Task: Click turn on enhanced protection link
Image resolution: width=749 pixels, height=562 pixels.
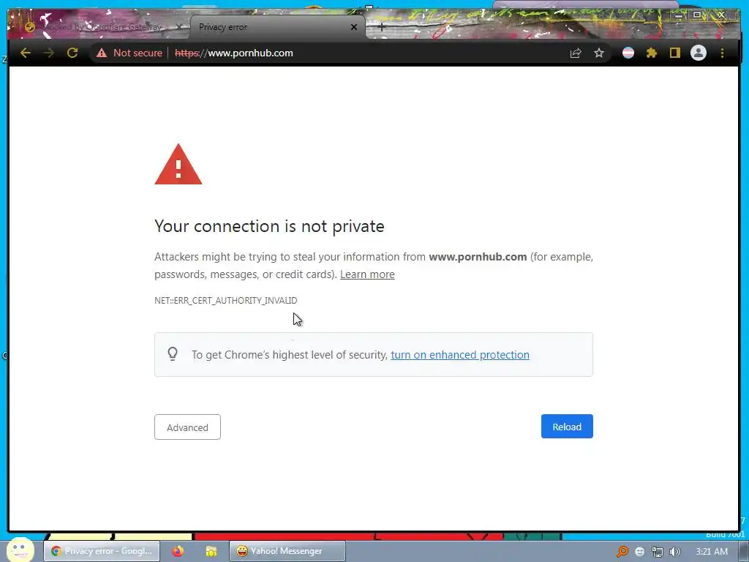Action: (460, 355)
